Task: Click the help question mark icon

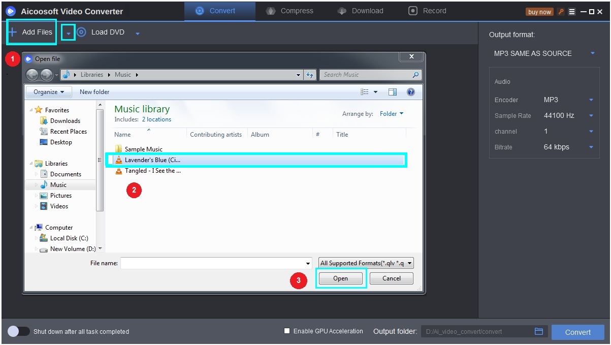Action: click(x=411, y=92)
